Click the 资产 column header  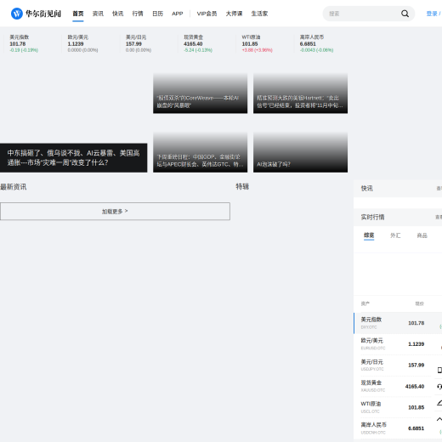tap(365, 303)
